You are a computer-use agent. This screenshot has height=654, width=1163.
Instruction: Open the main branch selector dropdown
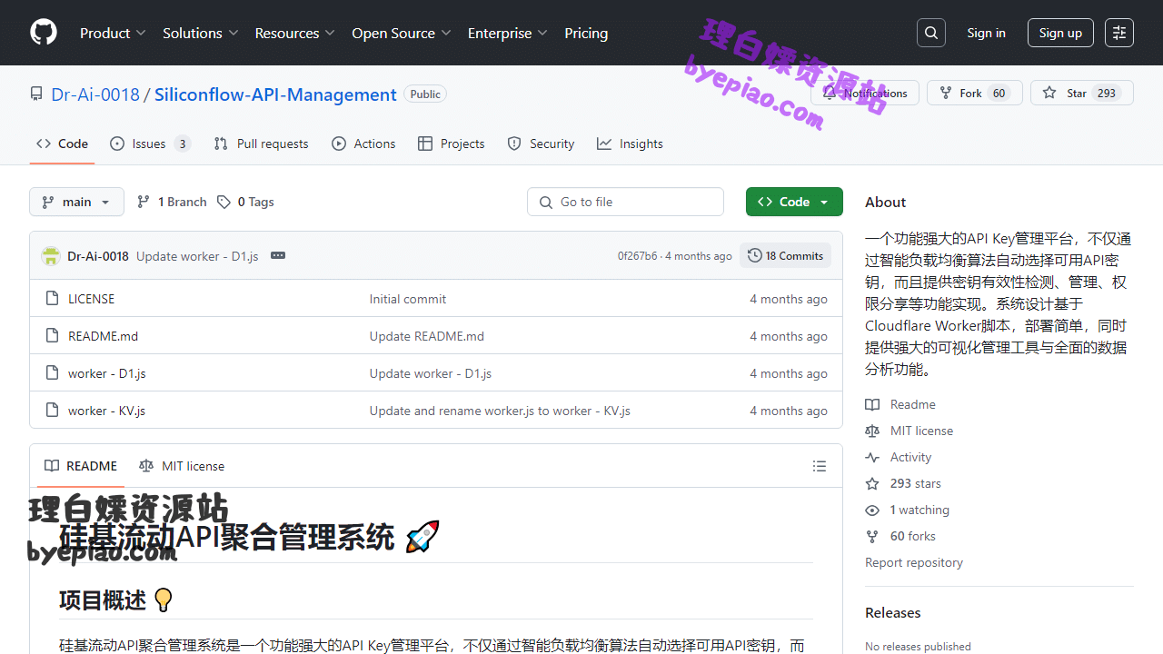(x=76, y=202)
